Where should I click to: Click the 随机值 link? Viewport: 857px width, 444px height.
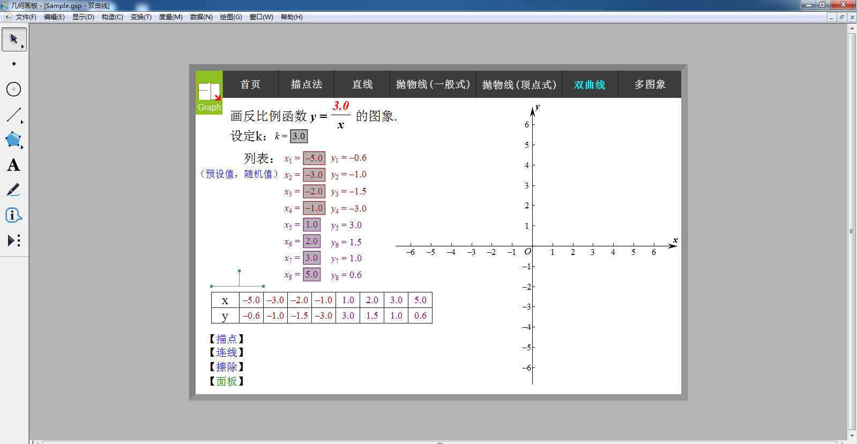tap(258, 174)
